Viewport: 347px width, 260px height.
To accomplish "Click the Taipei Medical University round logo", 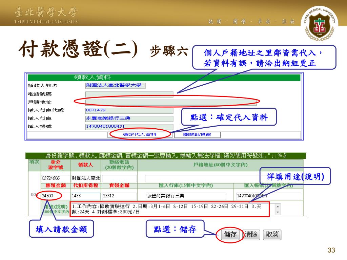I will point(319,23).
